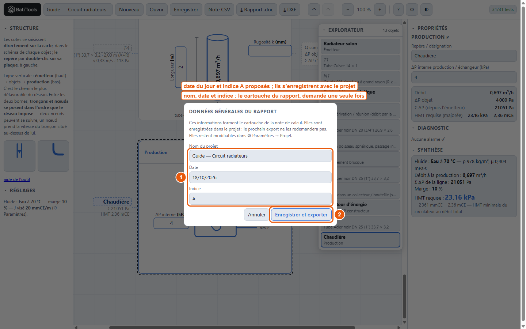Viewport: 526px width, 329px height.
Task: Click the canvas vertical scrollbar thumb
Action: click(404, 296)
